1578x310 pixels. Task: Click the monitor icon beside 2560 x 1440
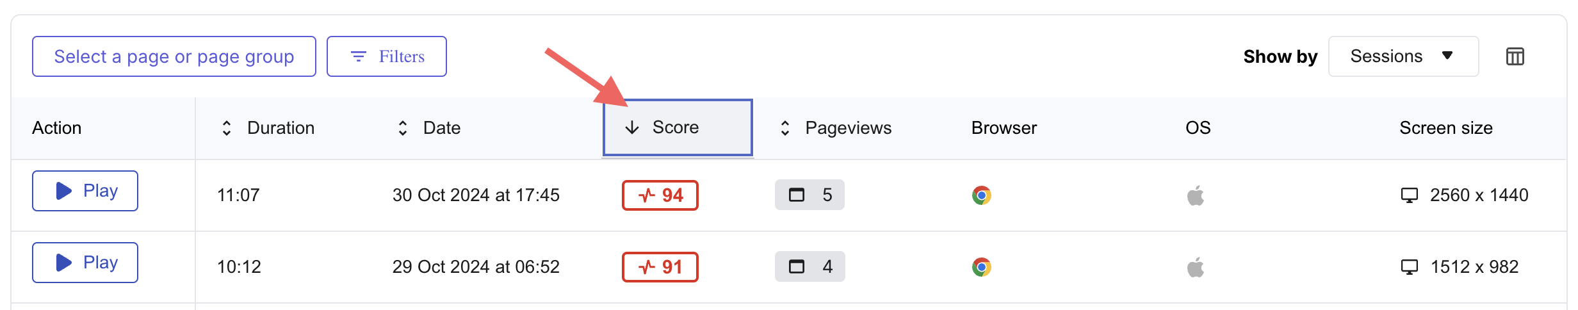(x=1410, y=195)
